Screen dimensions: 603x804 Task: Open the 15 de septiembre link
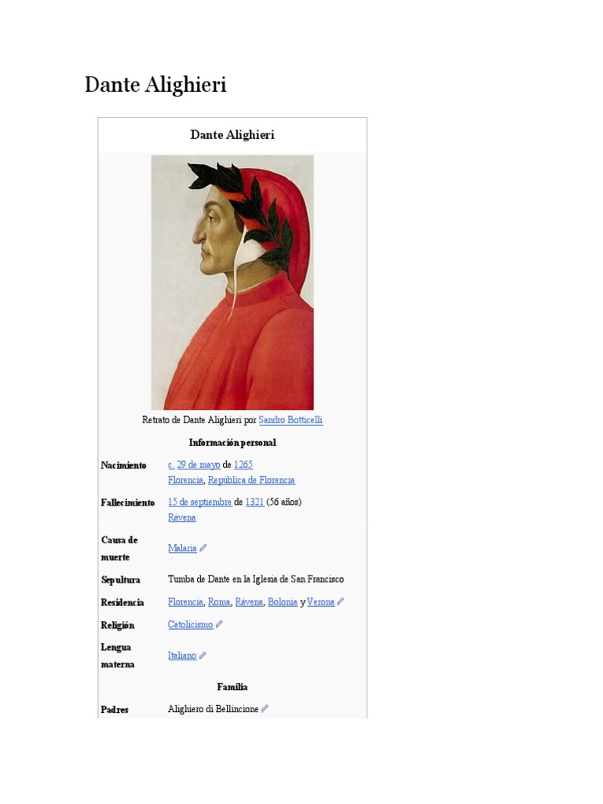(199, 502)
